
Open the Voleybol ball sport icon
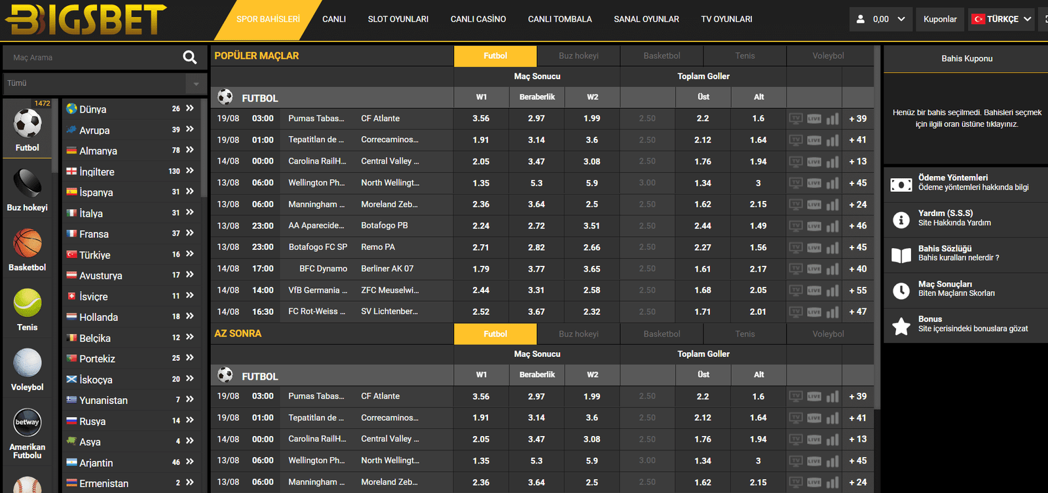pyautogui.click(x=28, y=363)
